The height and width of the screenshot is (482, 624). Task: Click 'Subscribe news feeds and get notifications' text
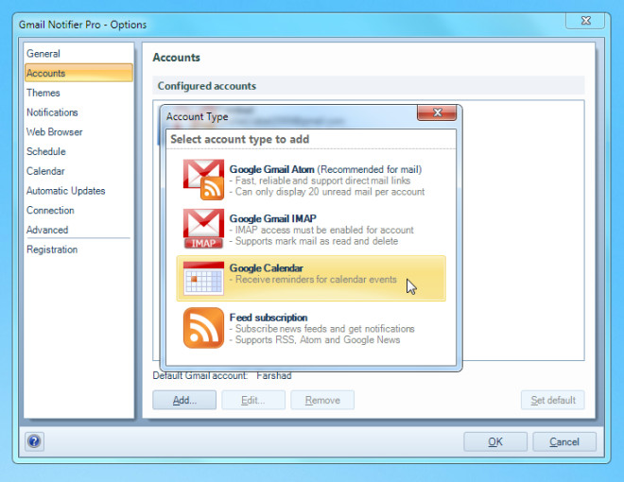coord(324,329)
